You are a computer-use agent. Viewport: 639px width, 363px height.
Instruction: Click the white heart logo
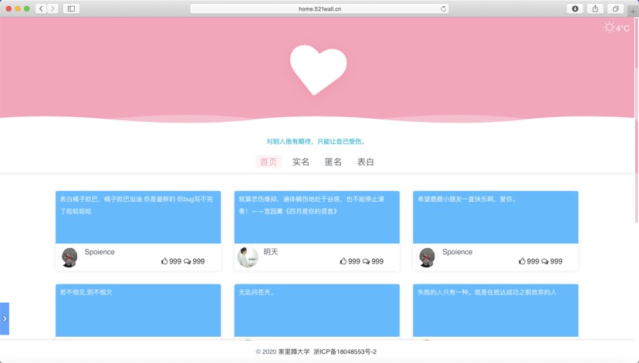[x=318, y=70]
